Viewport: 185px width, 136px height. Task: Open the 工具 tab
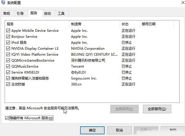(x=61, y=13)
